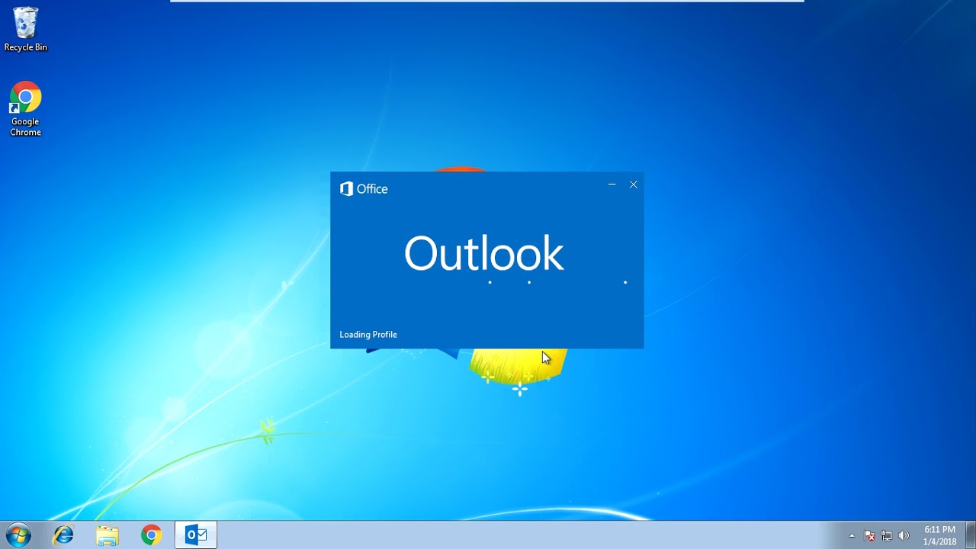Click the large Outlook title text
Image resolution: width=976 pixels, height=549 pixels.
483,254
